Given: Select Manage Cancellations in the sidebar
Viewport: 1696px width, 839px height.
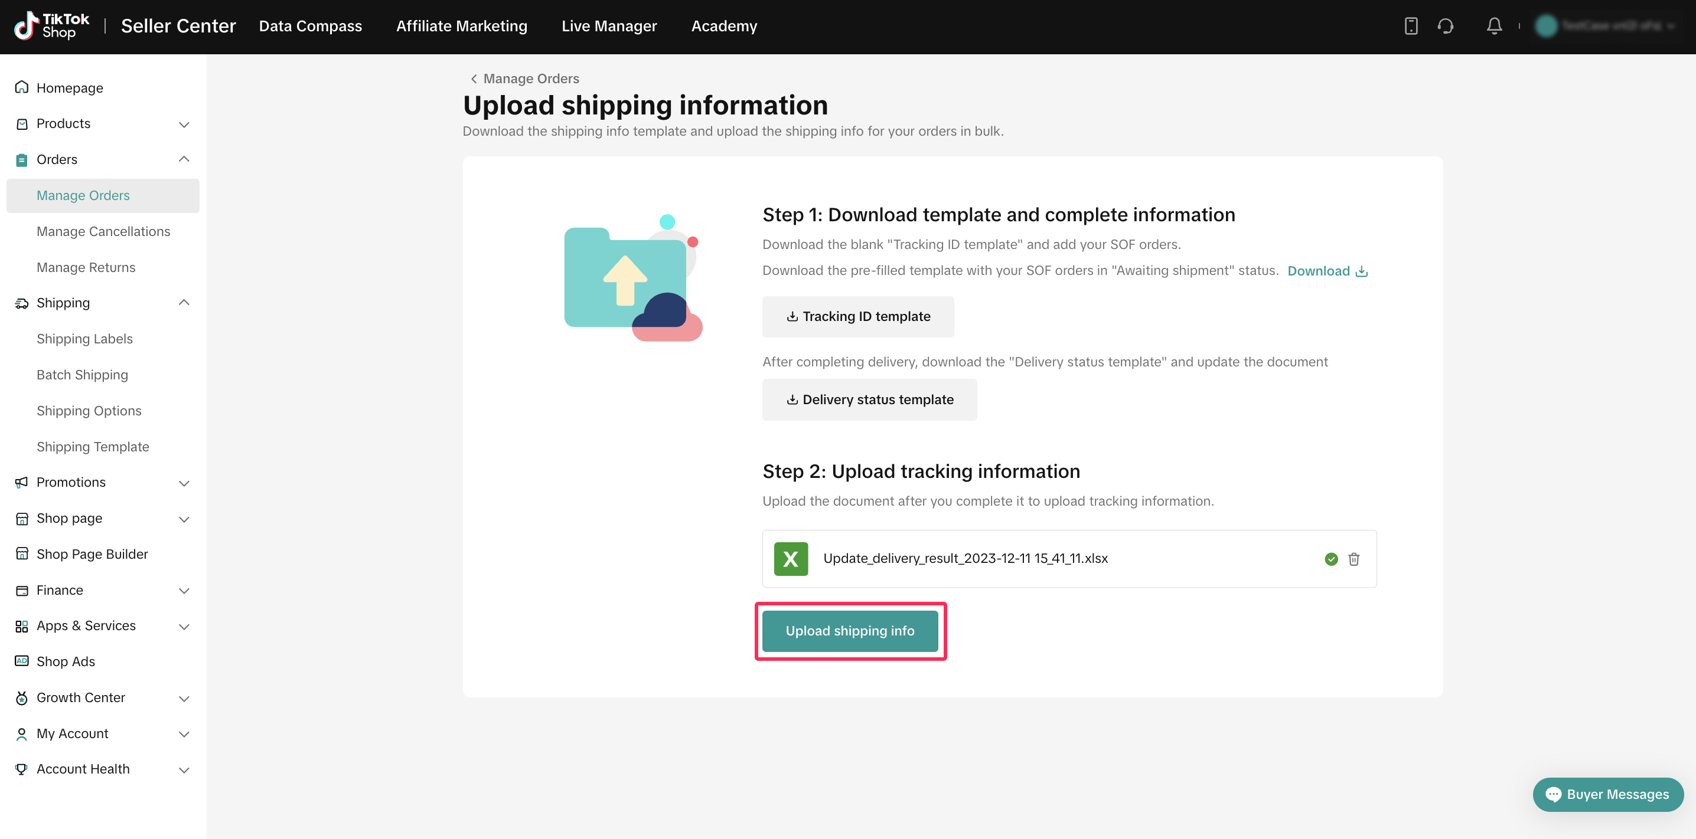Looking at the screenshot, I should pyautogui.click(x=103, y=232).
